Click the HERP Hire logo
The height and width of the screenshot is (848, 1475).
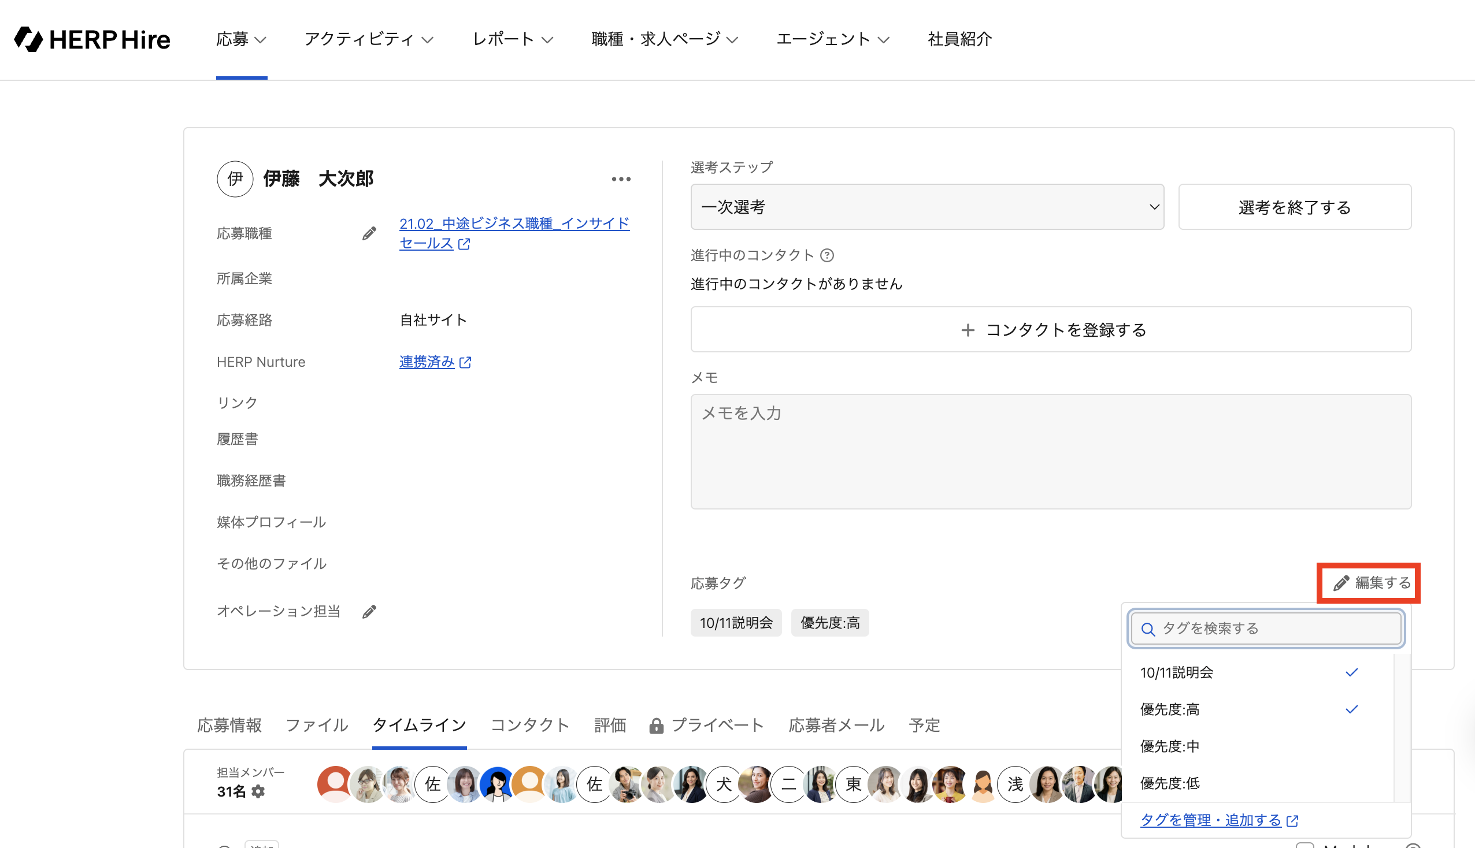pos(92,39)
